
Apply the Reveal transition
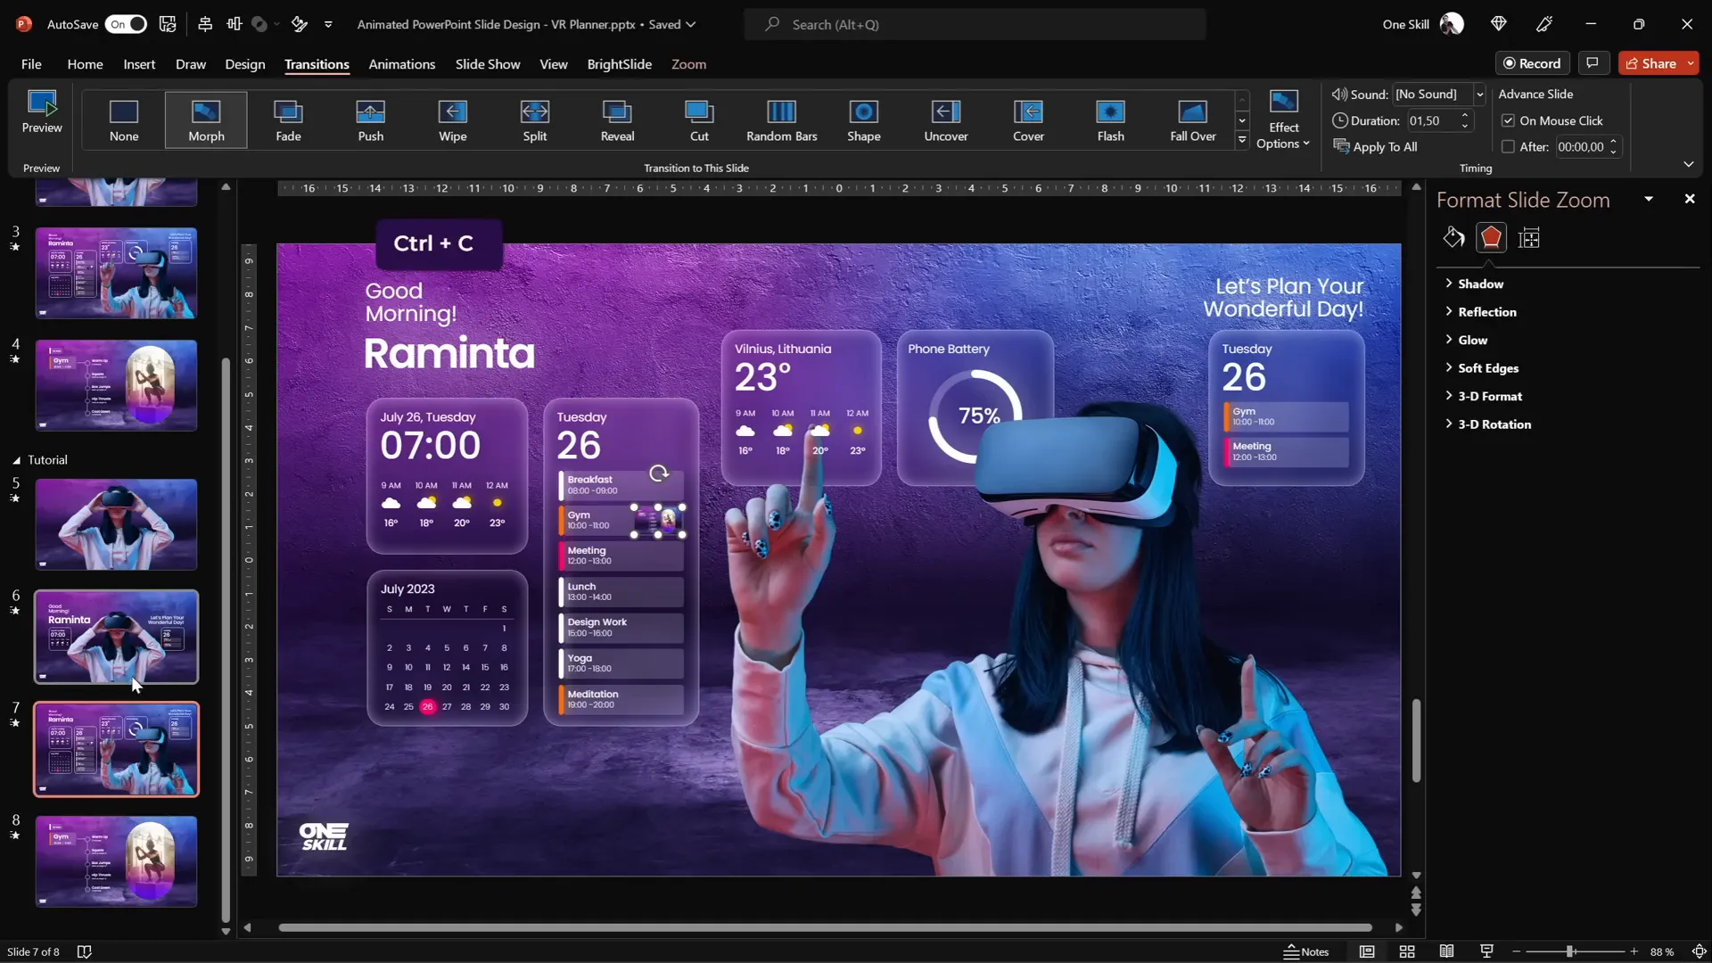[617, 120]
